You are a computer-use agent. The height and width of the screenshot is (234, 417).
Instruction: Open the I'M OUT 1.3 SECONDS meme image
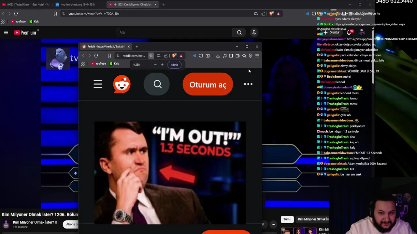[x=170, y=173]
